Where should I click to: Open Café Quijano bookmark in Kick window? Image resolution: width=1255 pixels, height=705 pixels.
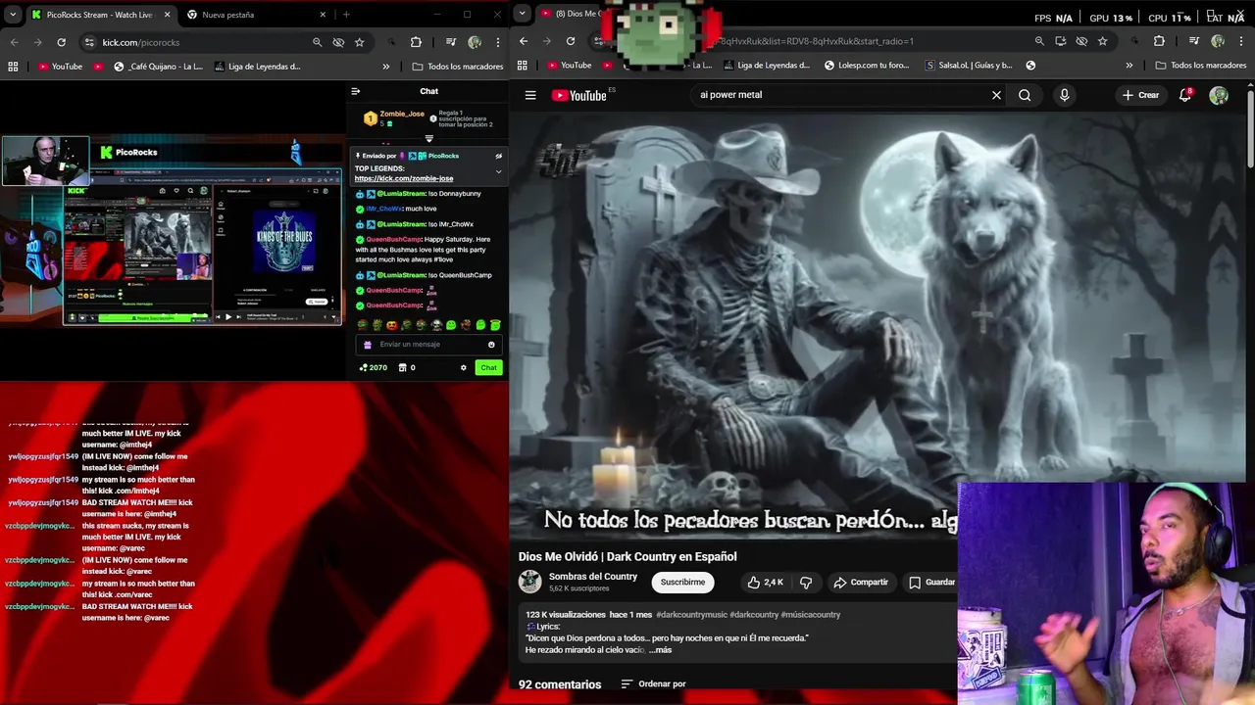tap(158, 67)
